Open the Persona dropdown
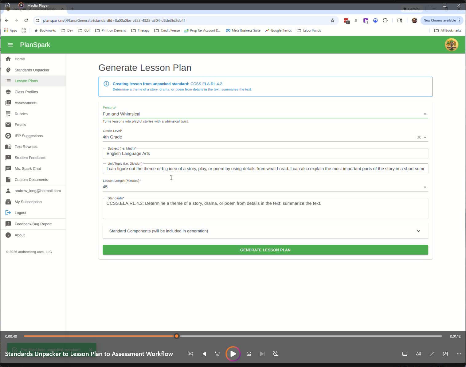The image size is (466, 367). 425,114
